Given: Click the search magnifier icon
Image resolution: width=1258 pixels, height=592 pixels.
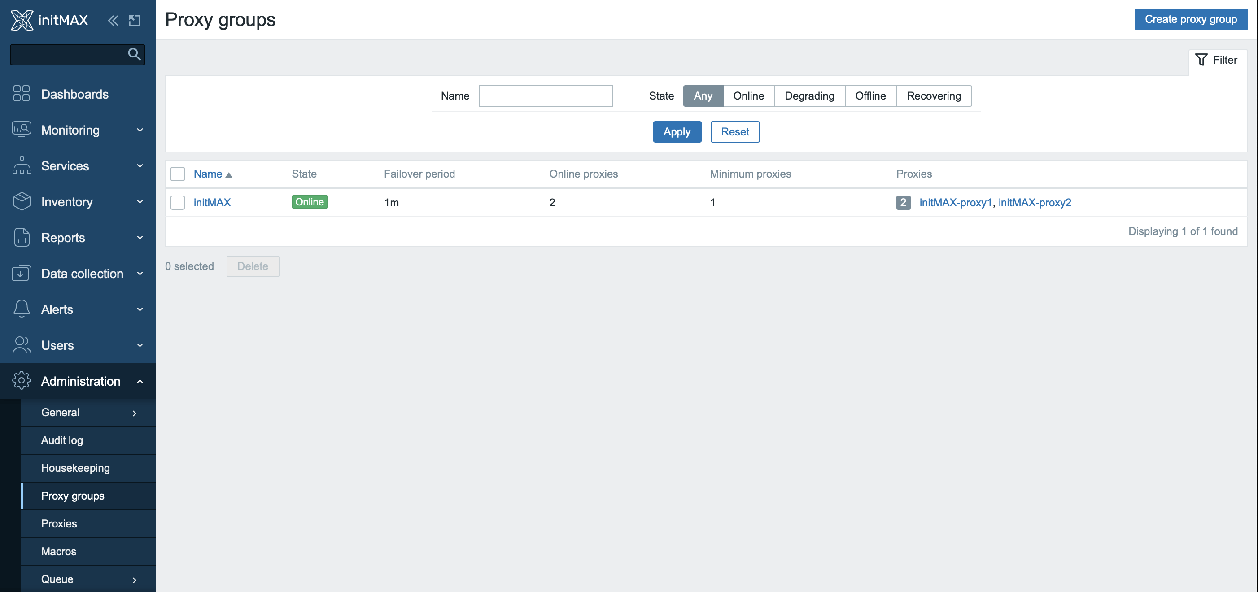Looking at the screenshot, I should [134, 54].
